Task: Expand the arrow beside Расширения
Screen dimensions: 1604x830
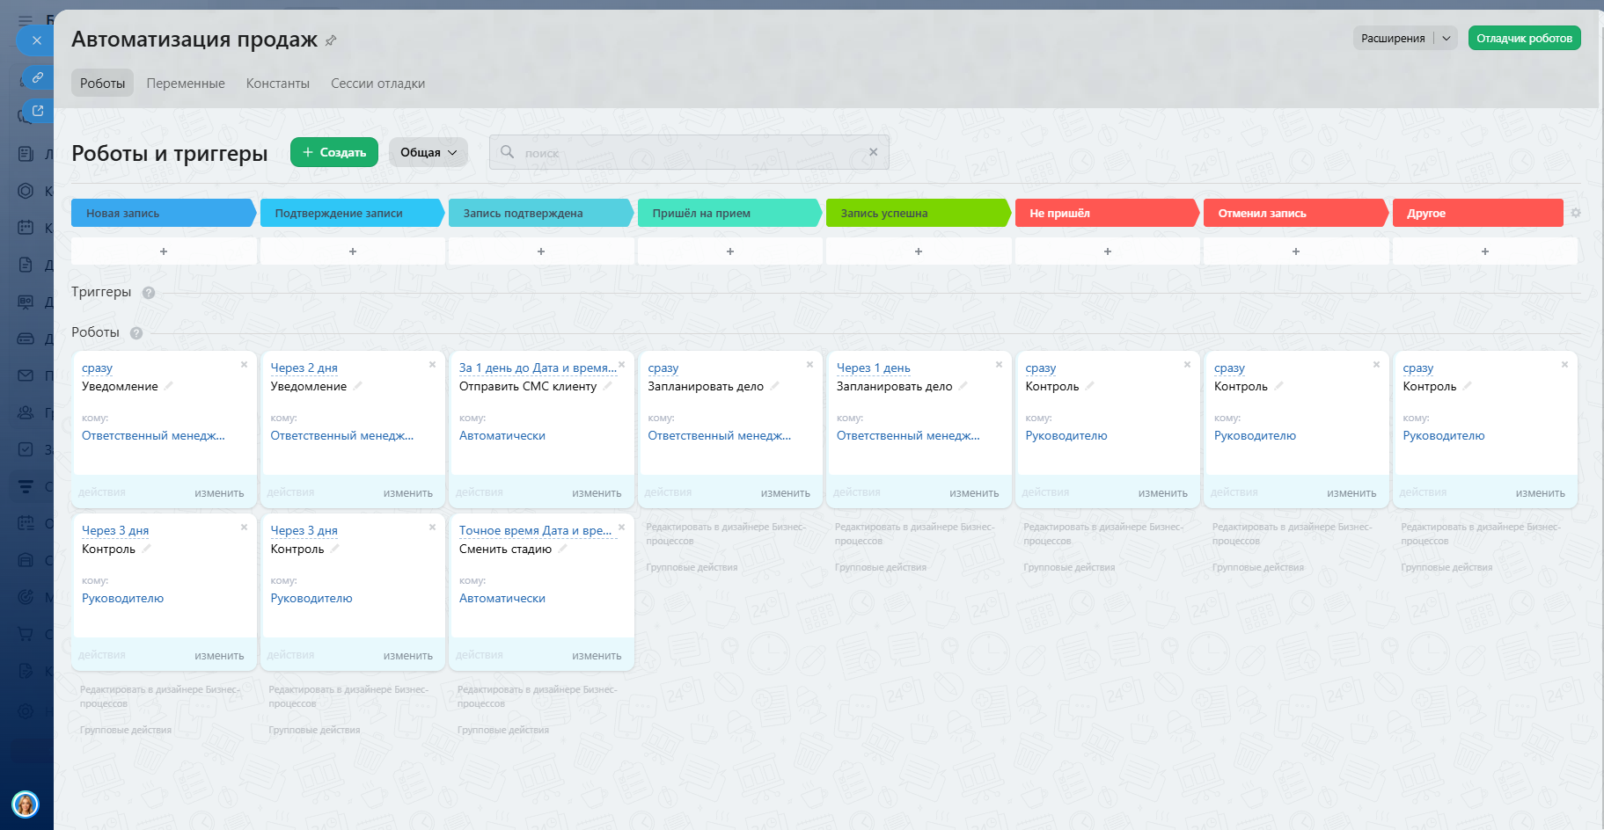Action: point(1446,38)
